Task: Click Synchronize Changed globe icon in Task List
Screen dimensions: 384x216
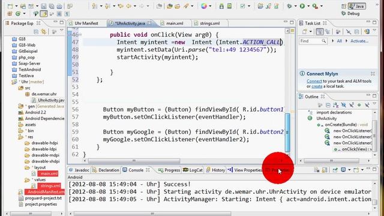Action: coord(367,32)
